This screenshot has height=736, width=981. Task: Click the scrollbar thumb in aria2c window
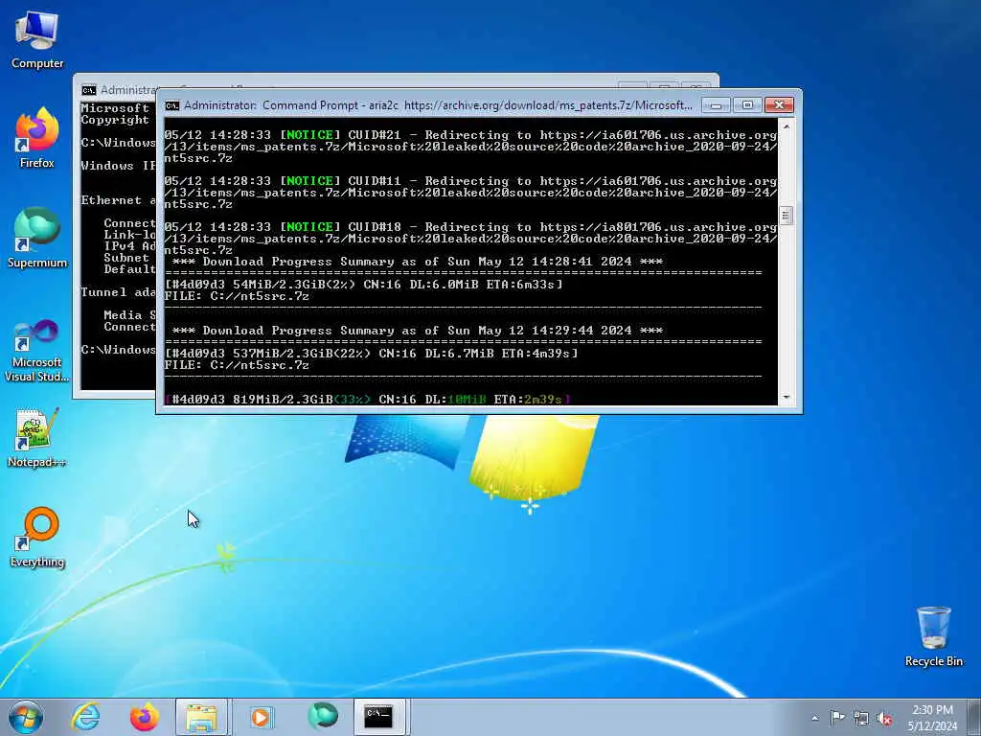(x=786, y=216)
